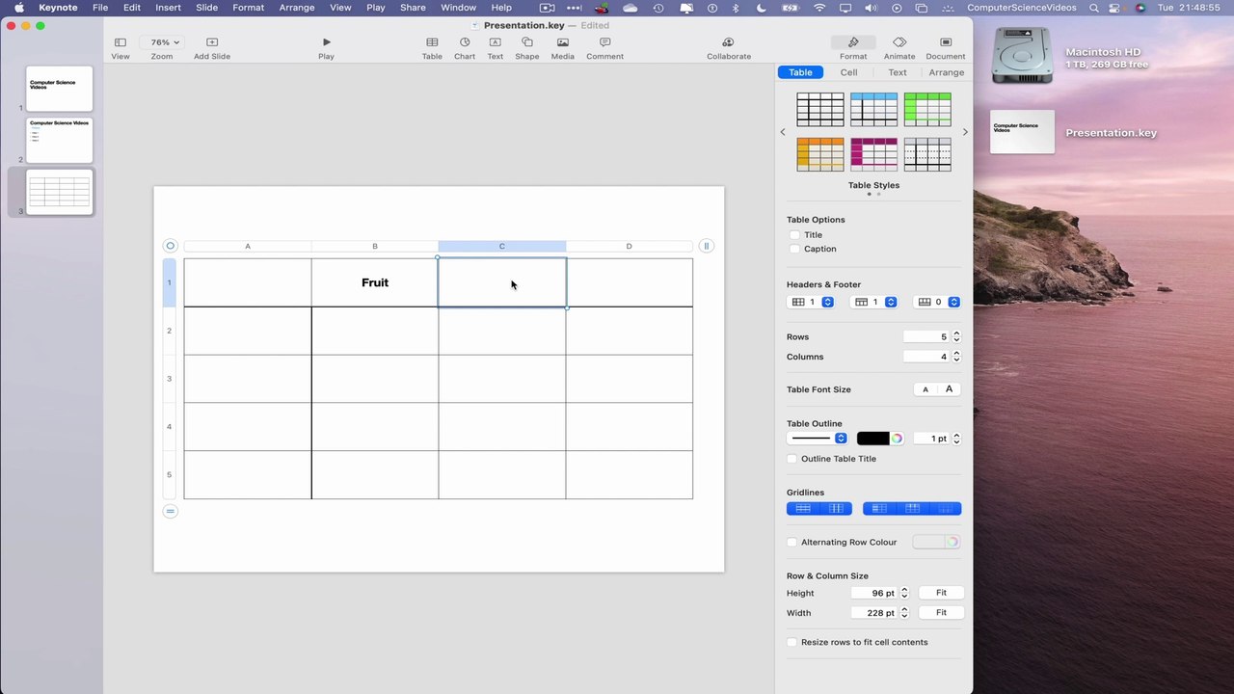Image resolution: width=1234 pixels, height=694 pixels.
Task: Select the dotted grey table style
Action: (x=927, y=154)
